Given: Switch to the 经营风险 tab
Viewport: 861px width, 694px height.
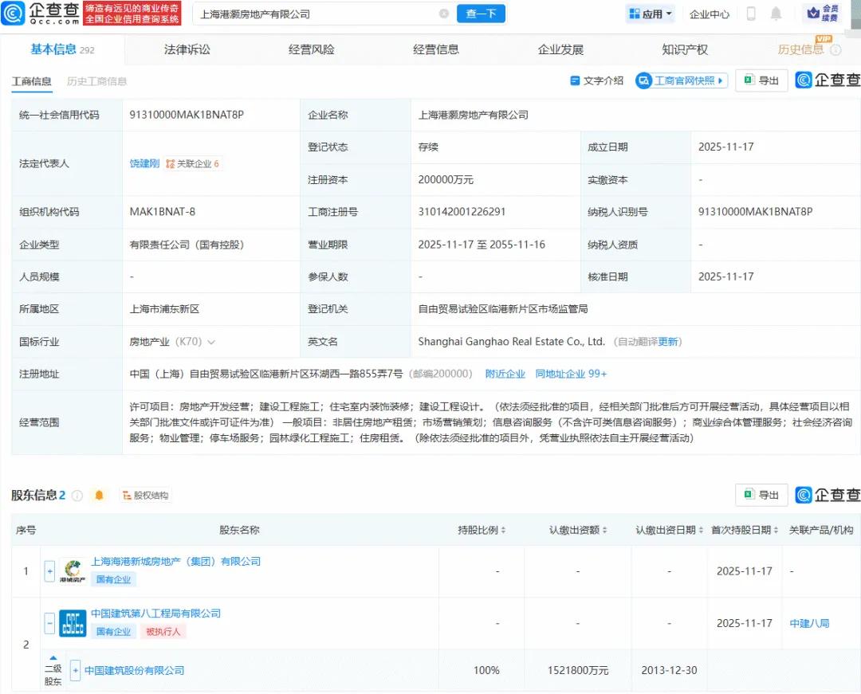Looking at the screenshot, I should 313,49.
